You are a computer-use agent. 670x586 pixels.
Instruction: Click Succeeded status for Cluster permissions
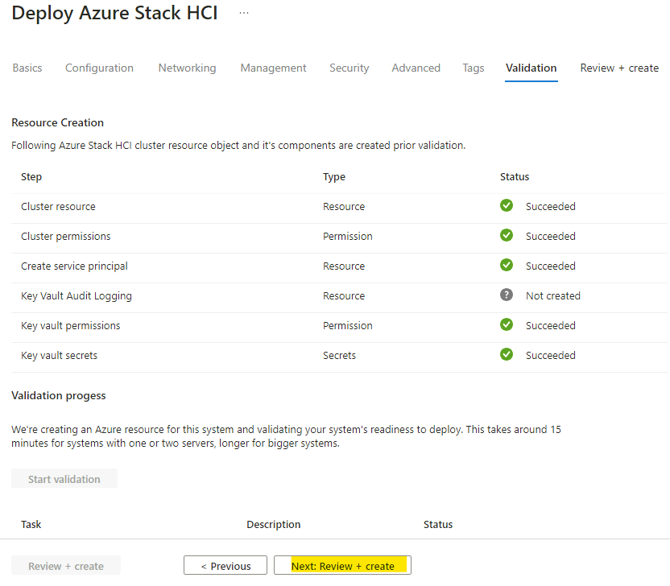tap(550, 236)
